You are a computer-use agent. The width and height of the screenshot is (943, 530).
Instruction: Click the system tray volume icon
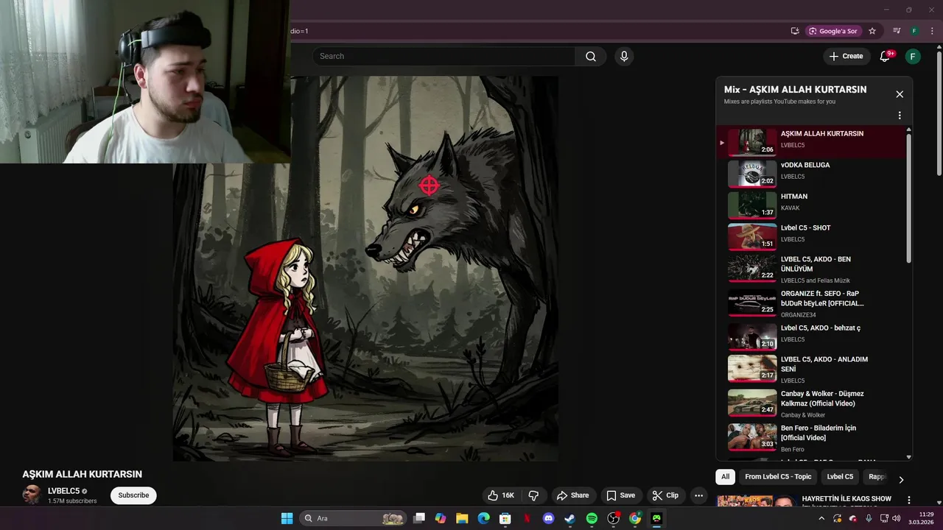pyautogui.click(x=897, y=518)
